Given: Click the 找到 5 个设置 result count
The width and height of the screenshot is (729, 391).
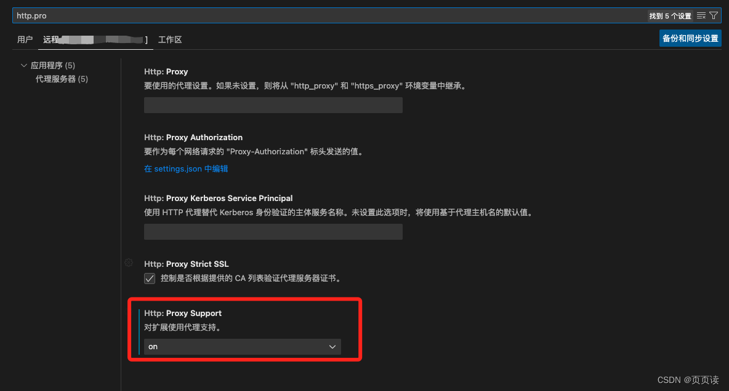Looking at the screenshot, I should click(670, 16).
